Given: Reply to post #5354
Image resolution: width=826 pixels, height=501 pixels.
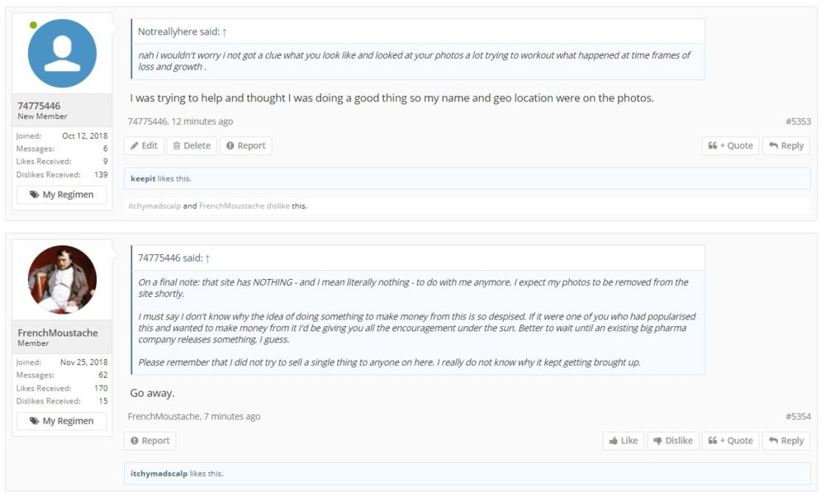Looking at the screenshot, I should click(x=786, y=441).
